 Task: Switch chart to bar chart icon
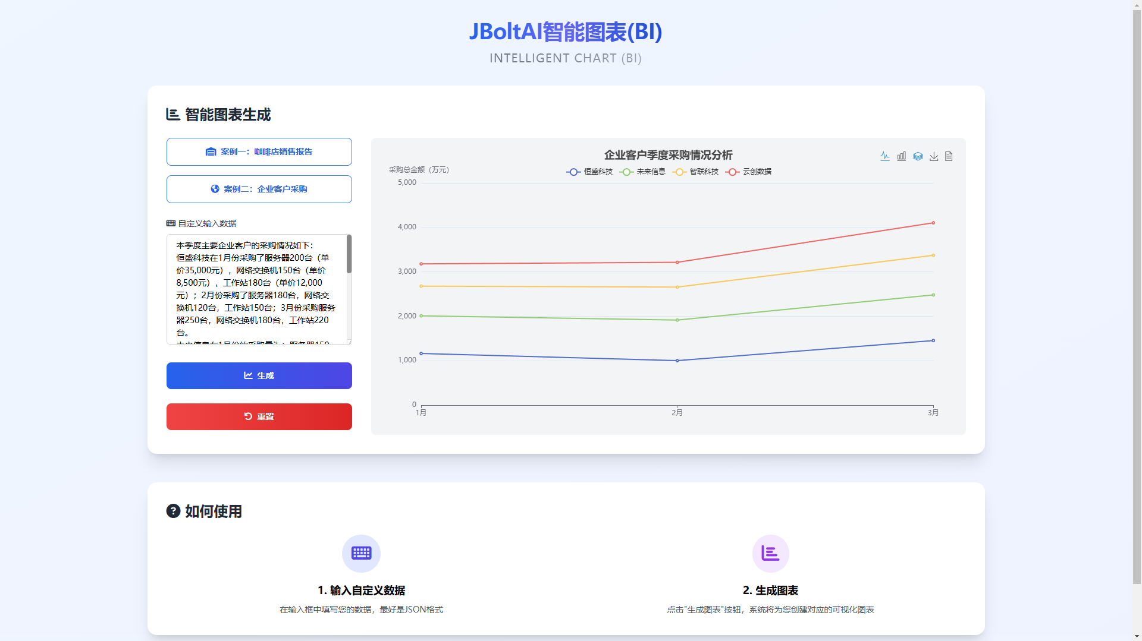902,156
